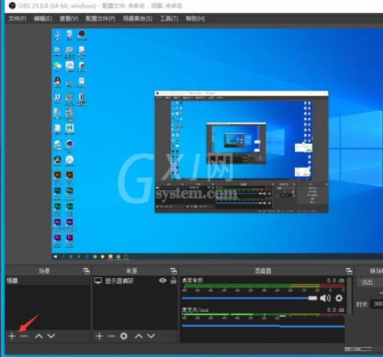383x357 pixels.
Task: Move source down in Sources panel
Action: pos(151,336)
